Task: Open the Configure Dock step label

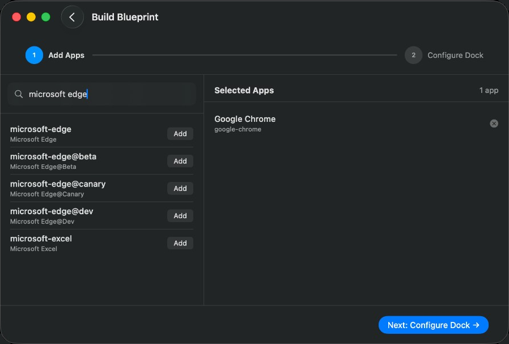Action: [x=455, y=55]
